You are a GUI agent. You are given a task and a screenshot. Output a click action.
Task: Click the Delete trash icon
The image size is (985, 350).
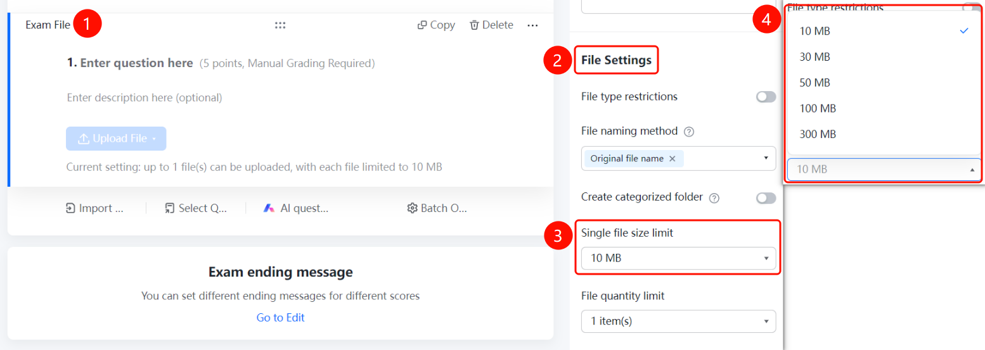pyautogui.click(x=474, y=25)
